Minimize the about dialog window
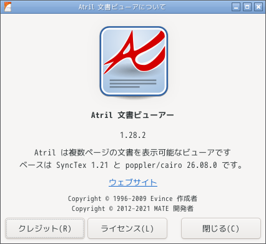The width and height of the screenshot is (266, 244). click(x=236, y=7)
